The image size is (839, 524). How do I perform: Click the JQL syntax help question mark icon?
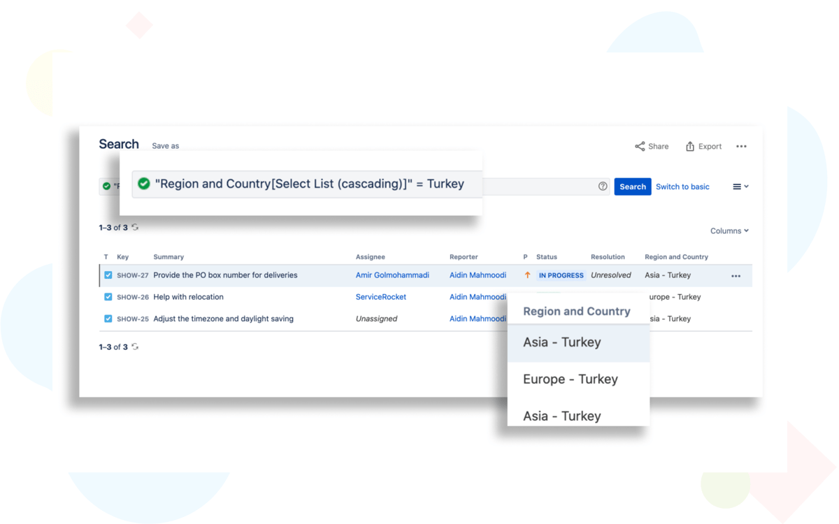pos(603,187)
